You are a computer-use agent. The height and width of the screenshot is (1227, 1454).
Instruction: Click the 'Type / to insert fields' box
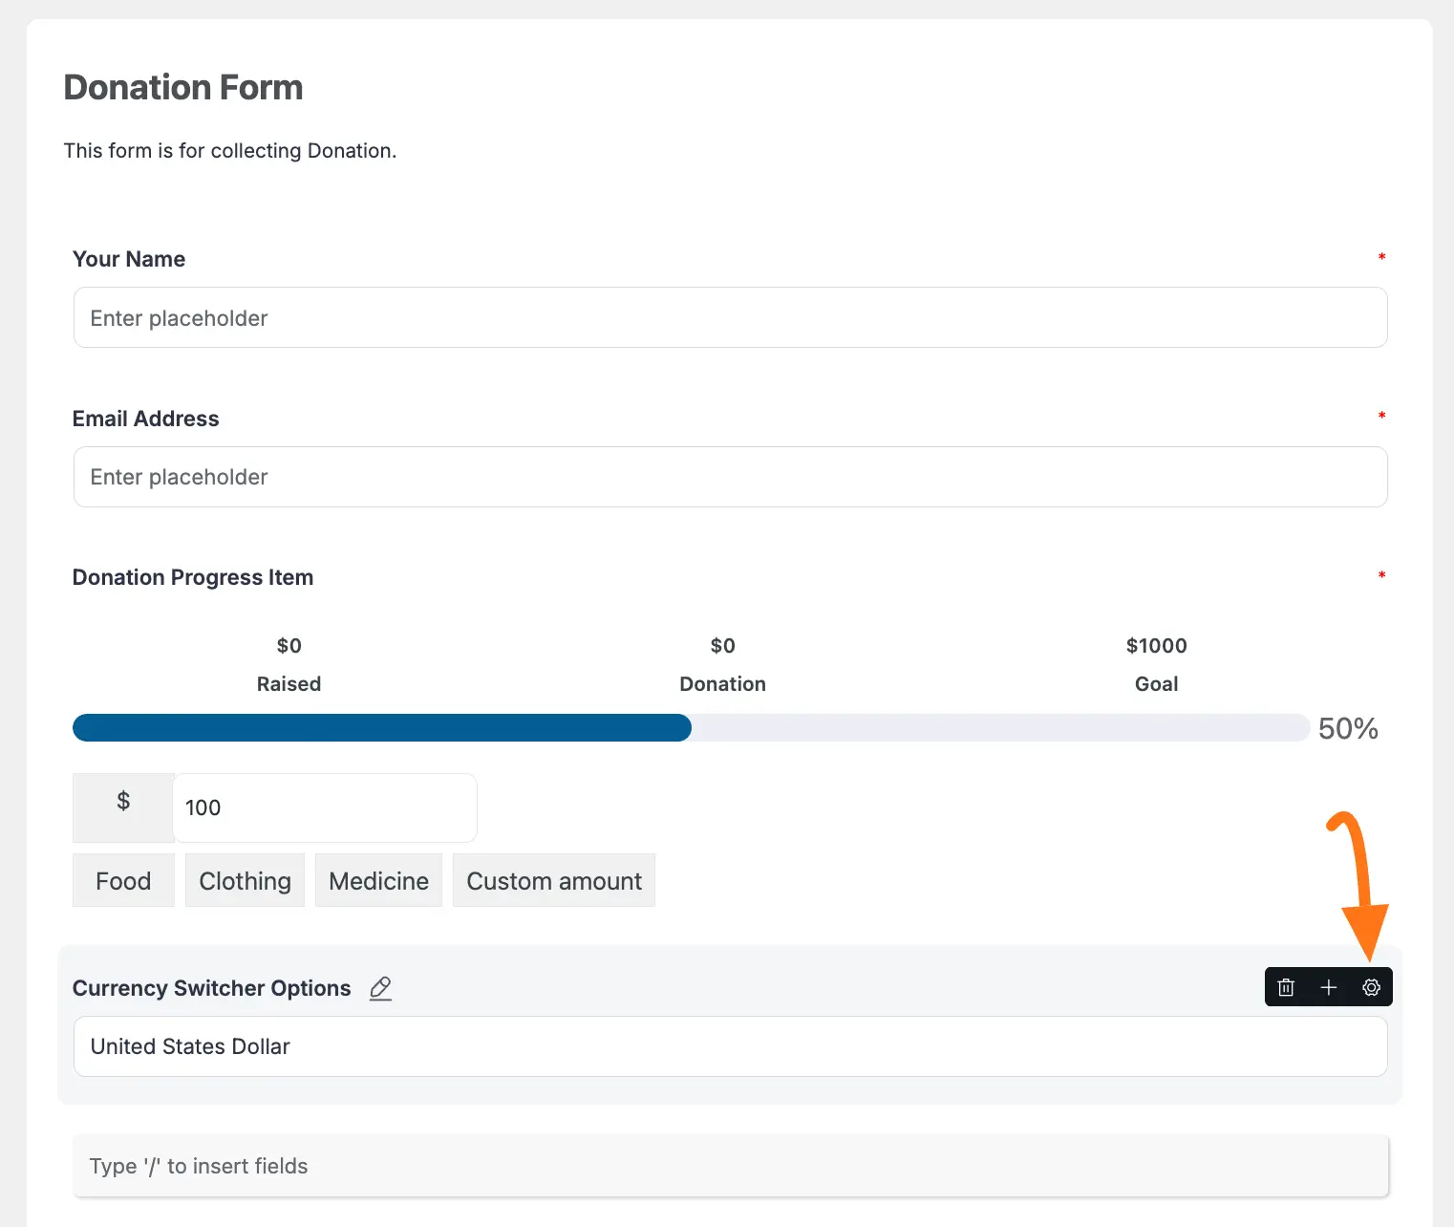(730, 1166)
